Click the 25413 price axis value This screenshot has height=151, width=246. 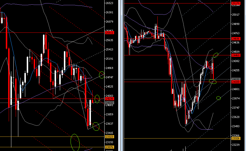pos(109,50)
